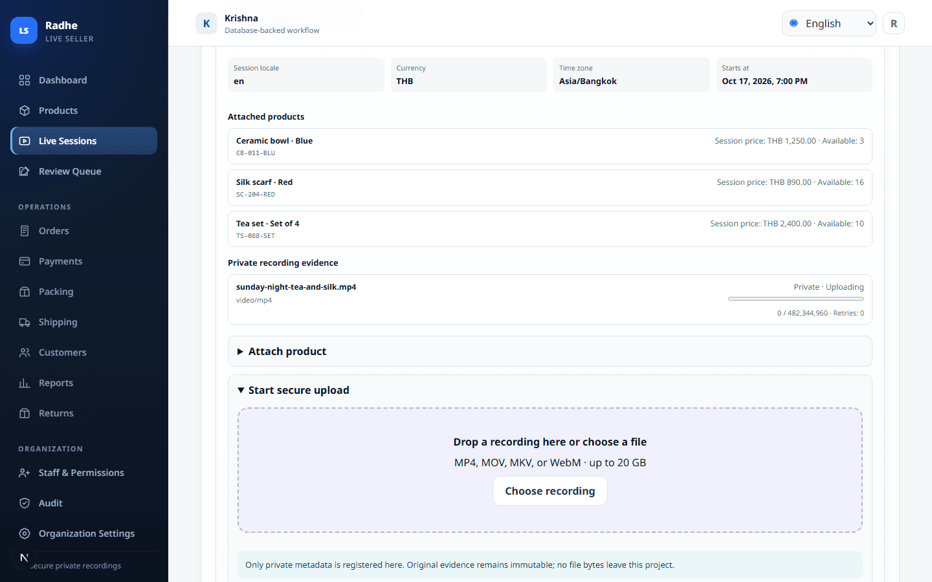Open the English language dropdown

click(828, 23)
